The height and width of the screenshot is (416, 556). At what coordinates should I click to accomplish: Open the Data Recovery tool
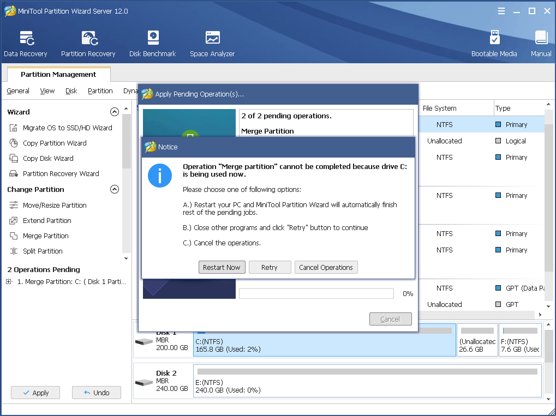pyautogui.click(x=26, y=44)
